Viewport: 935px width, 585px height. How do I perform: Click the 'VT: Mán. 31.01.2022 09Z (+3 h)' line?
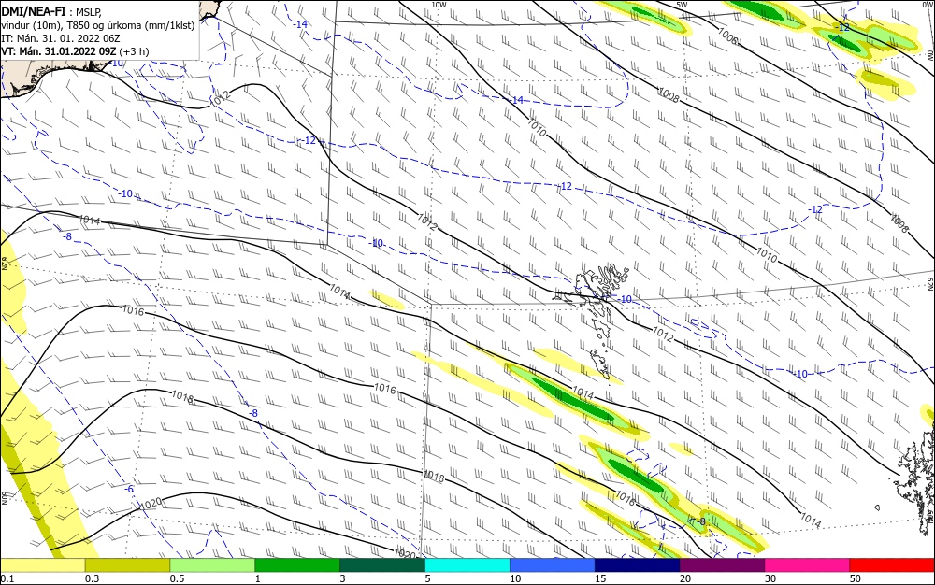75,51
